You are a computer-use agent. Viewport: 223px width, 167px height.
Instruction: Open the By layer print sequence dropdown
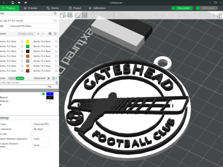(x=40, y=129)
